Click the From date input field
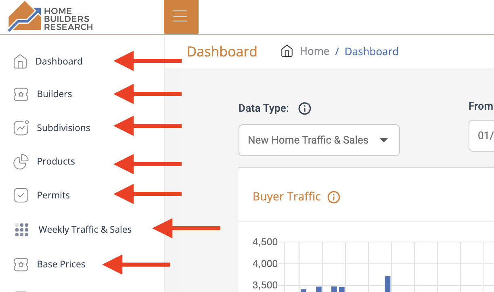Viewport: 494px width, 292px height. point(484,136)
